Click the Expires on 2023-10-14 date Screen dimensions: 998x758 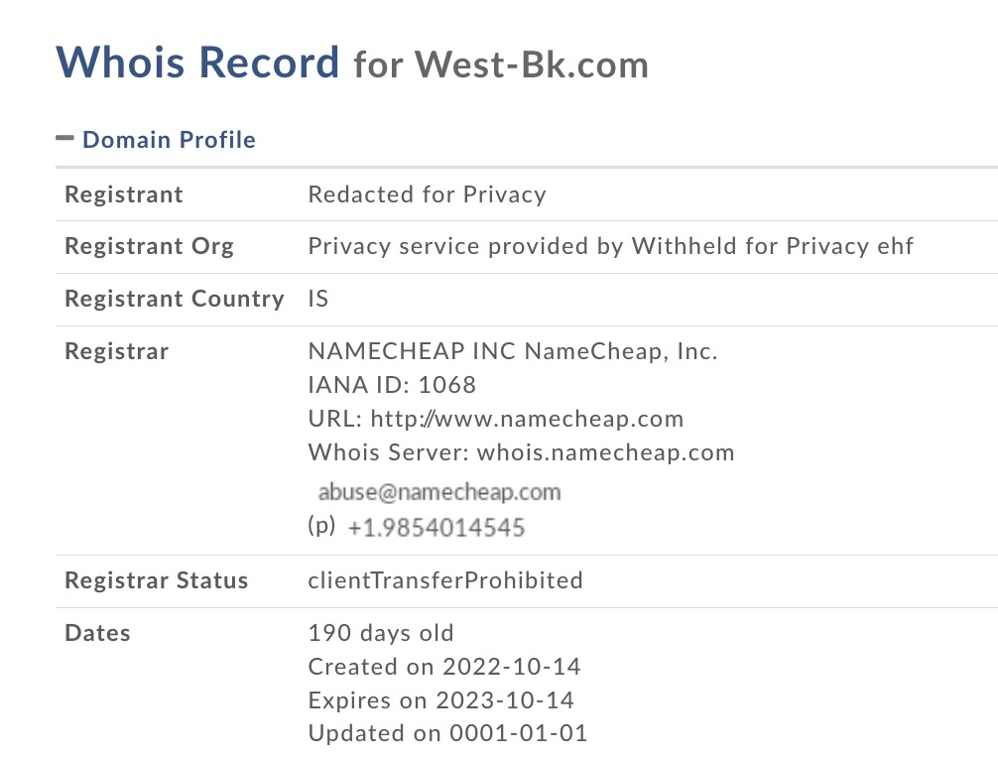[441, 700]
